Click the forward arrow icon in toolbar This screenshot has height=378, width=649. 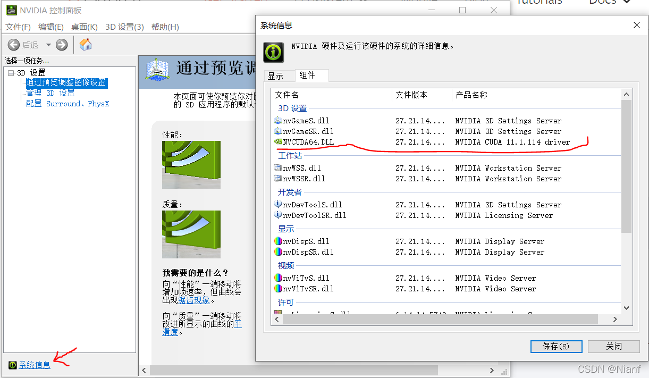pyautogui.click(x=62, y=45)
